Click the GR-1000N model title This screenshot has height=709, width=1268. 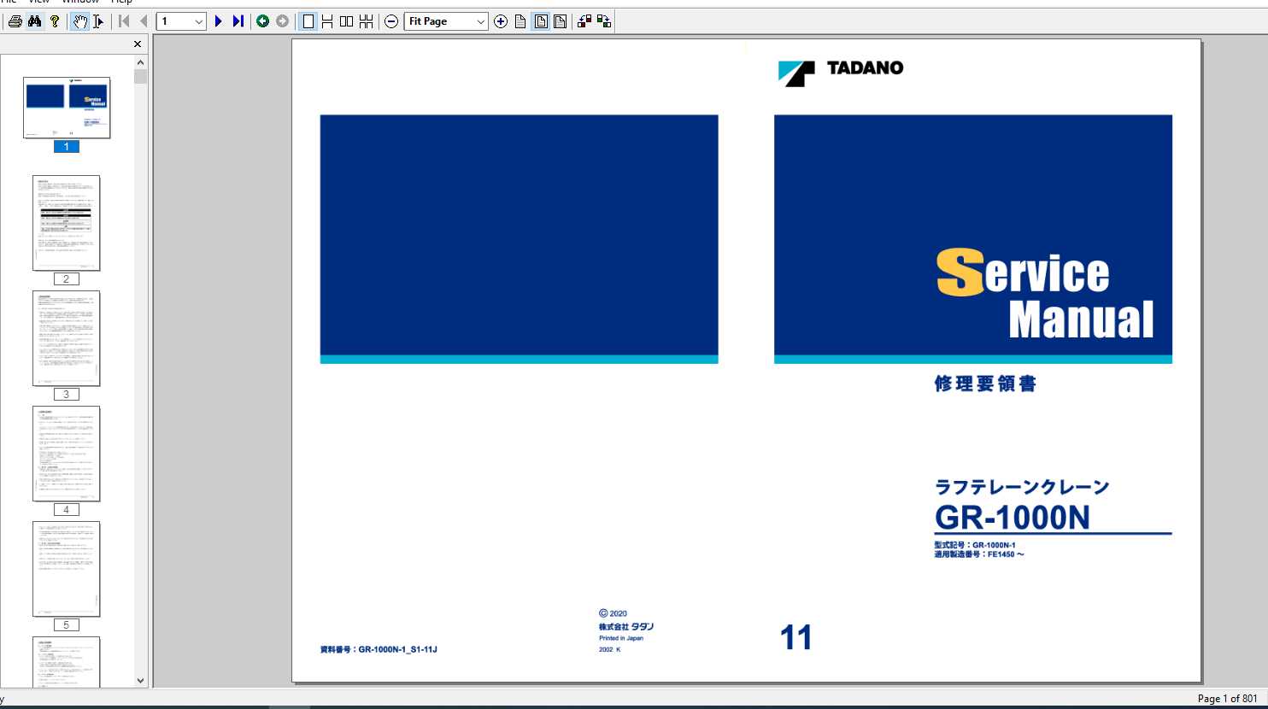click(x=1013, y=518)
